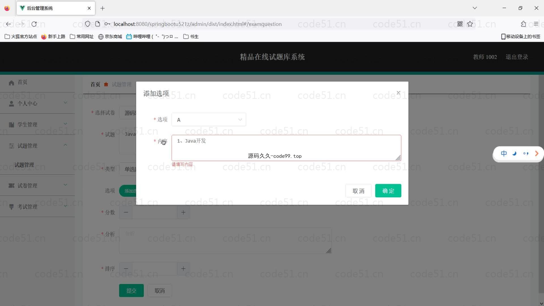Click the 考试管理 monitor icon

coord(11,207)
